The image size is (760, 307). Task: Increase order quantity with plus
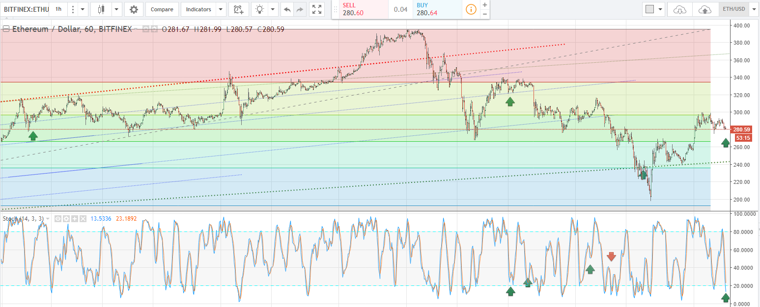tap(485, 4)
